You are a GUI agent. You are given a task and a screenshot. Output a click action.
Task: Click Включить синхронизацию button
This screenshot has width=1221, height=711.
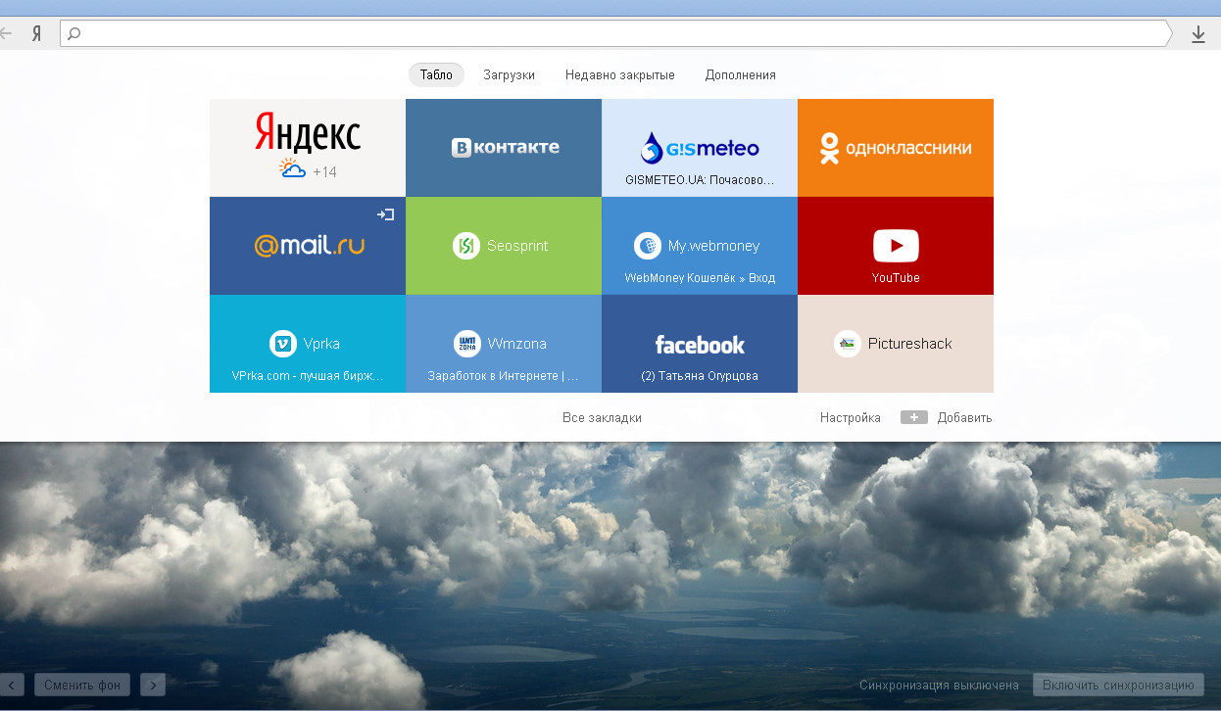[x=1118, y=685]
